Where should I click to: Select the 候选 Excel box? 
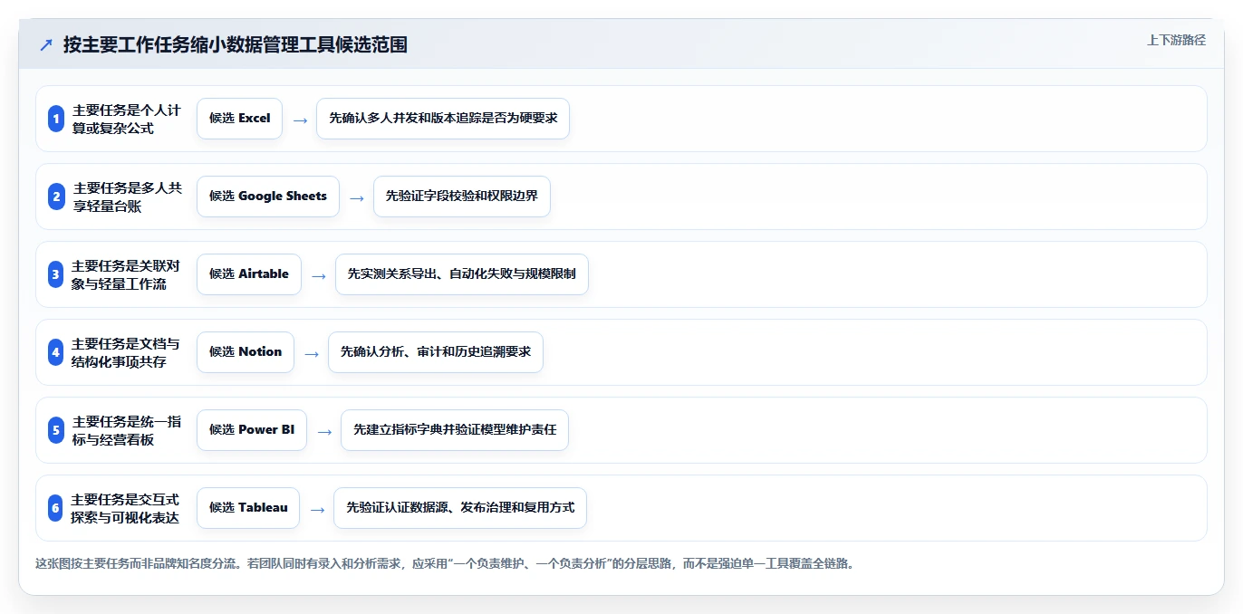coord(239,119)
